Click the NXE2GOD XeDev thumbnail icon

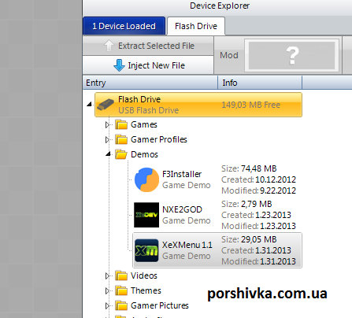[146, 215]
